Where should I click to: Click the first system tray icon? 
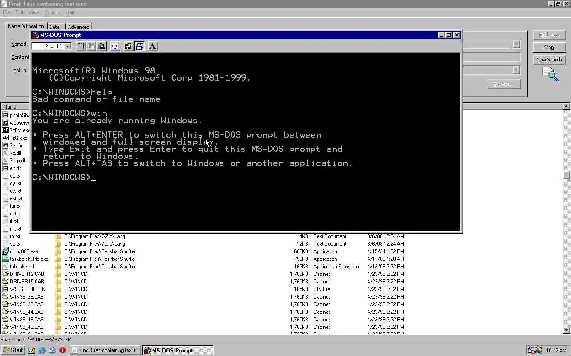(531, 350)
